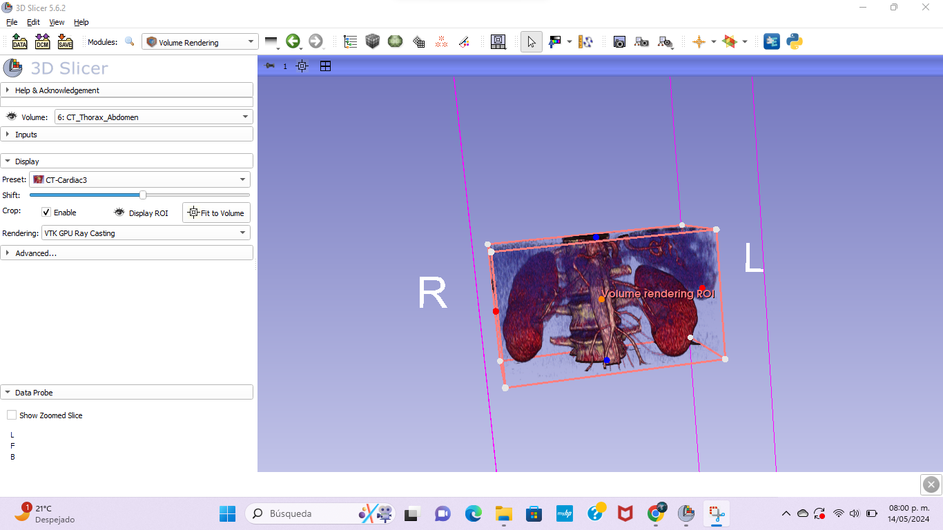943x530 pixels.
Task: Enable the Show Zoomed Slice checkbox
Action: [12, 415]
